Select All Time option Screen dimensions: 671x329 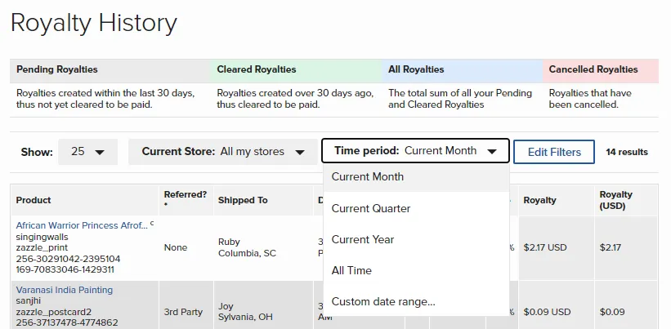[416, 270]
